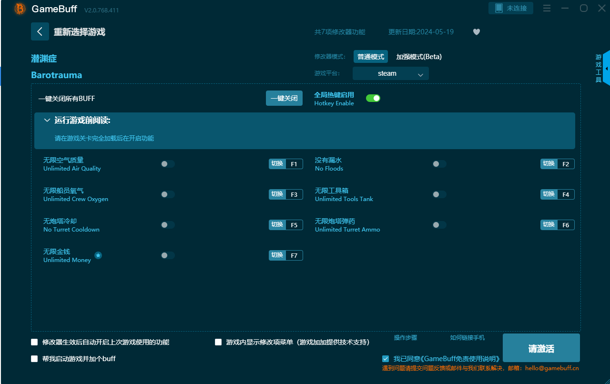Click the hello@gamebuff.cn support email text
Image resolution: width=610 pixels, height=384 pixels.
[552, 368]
